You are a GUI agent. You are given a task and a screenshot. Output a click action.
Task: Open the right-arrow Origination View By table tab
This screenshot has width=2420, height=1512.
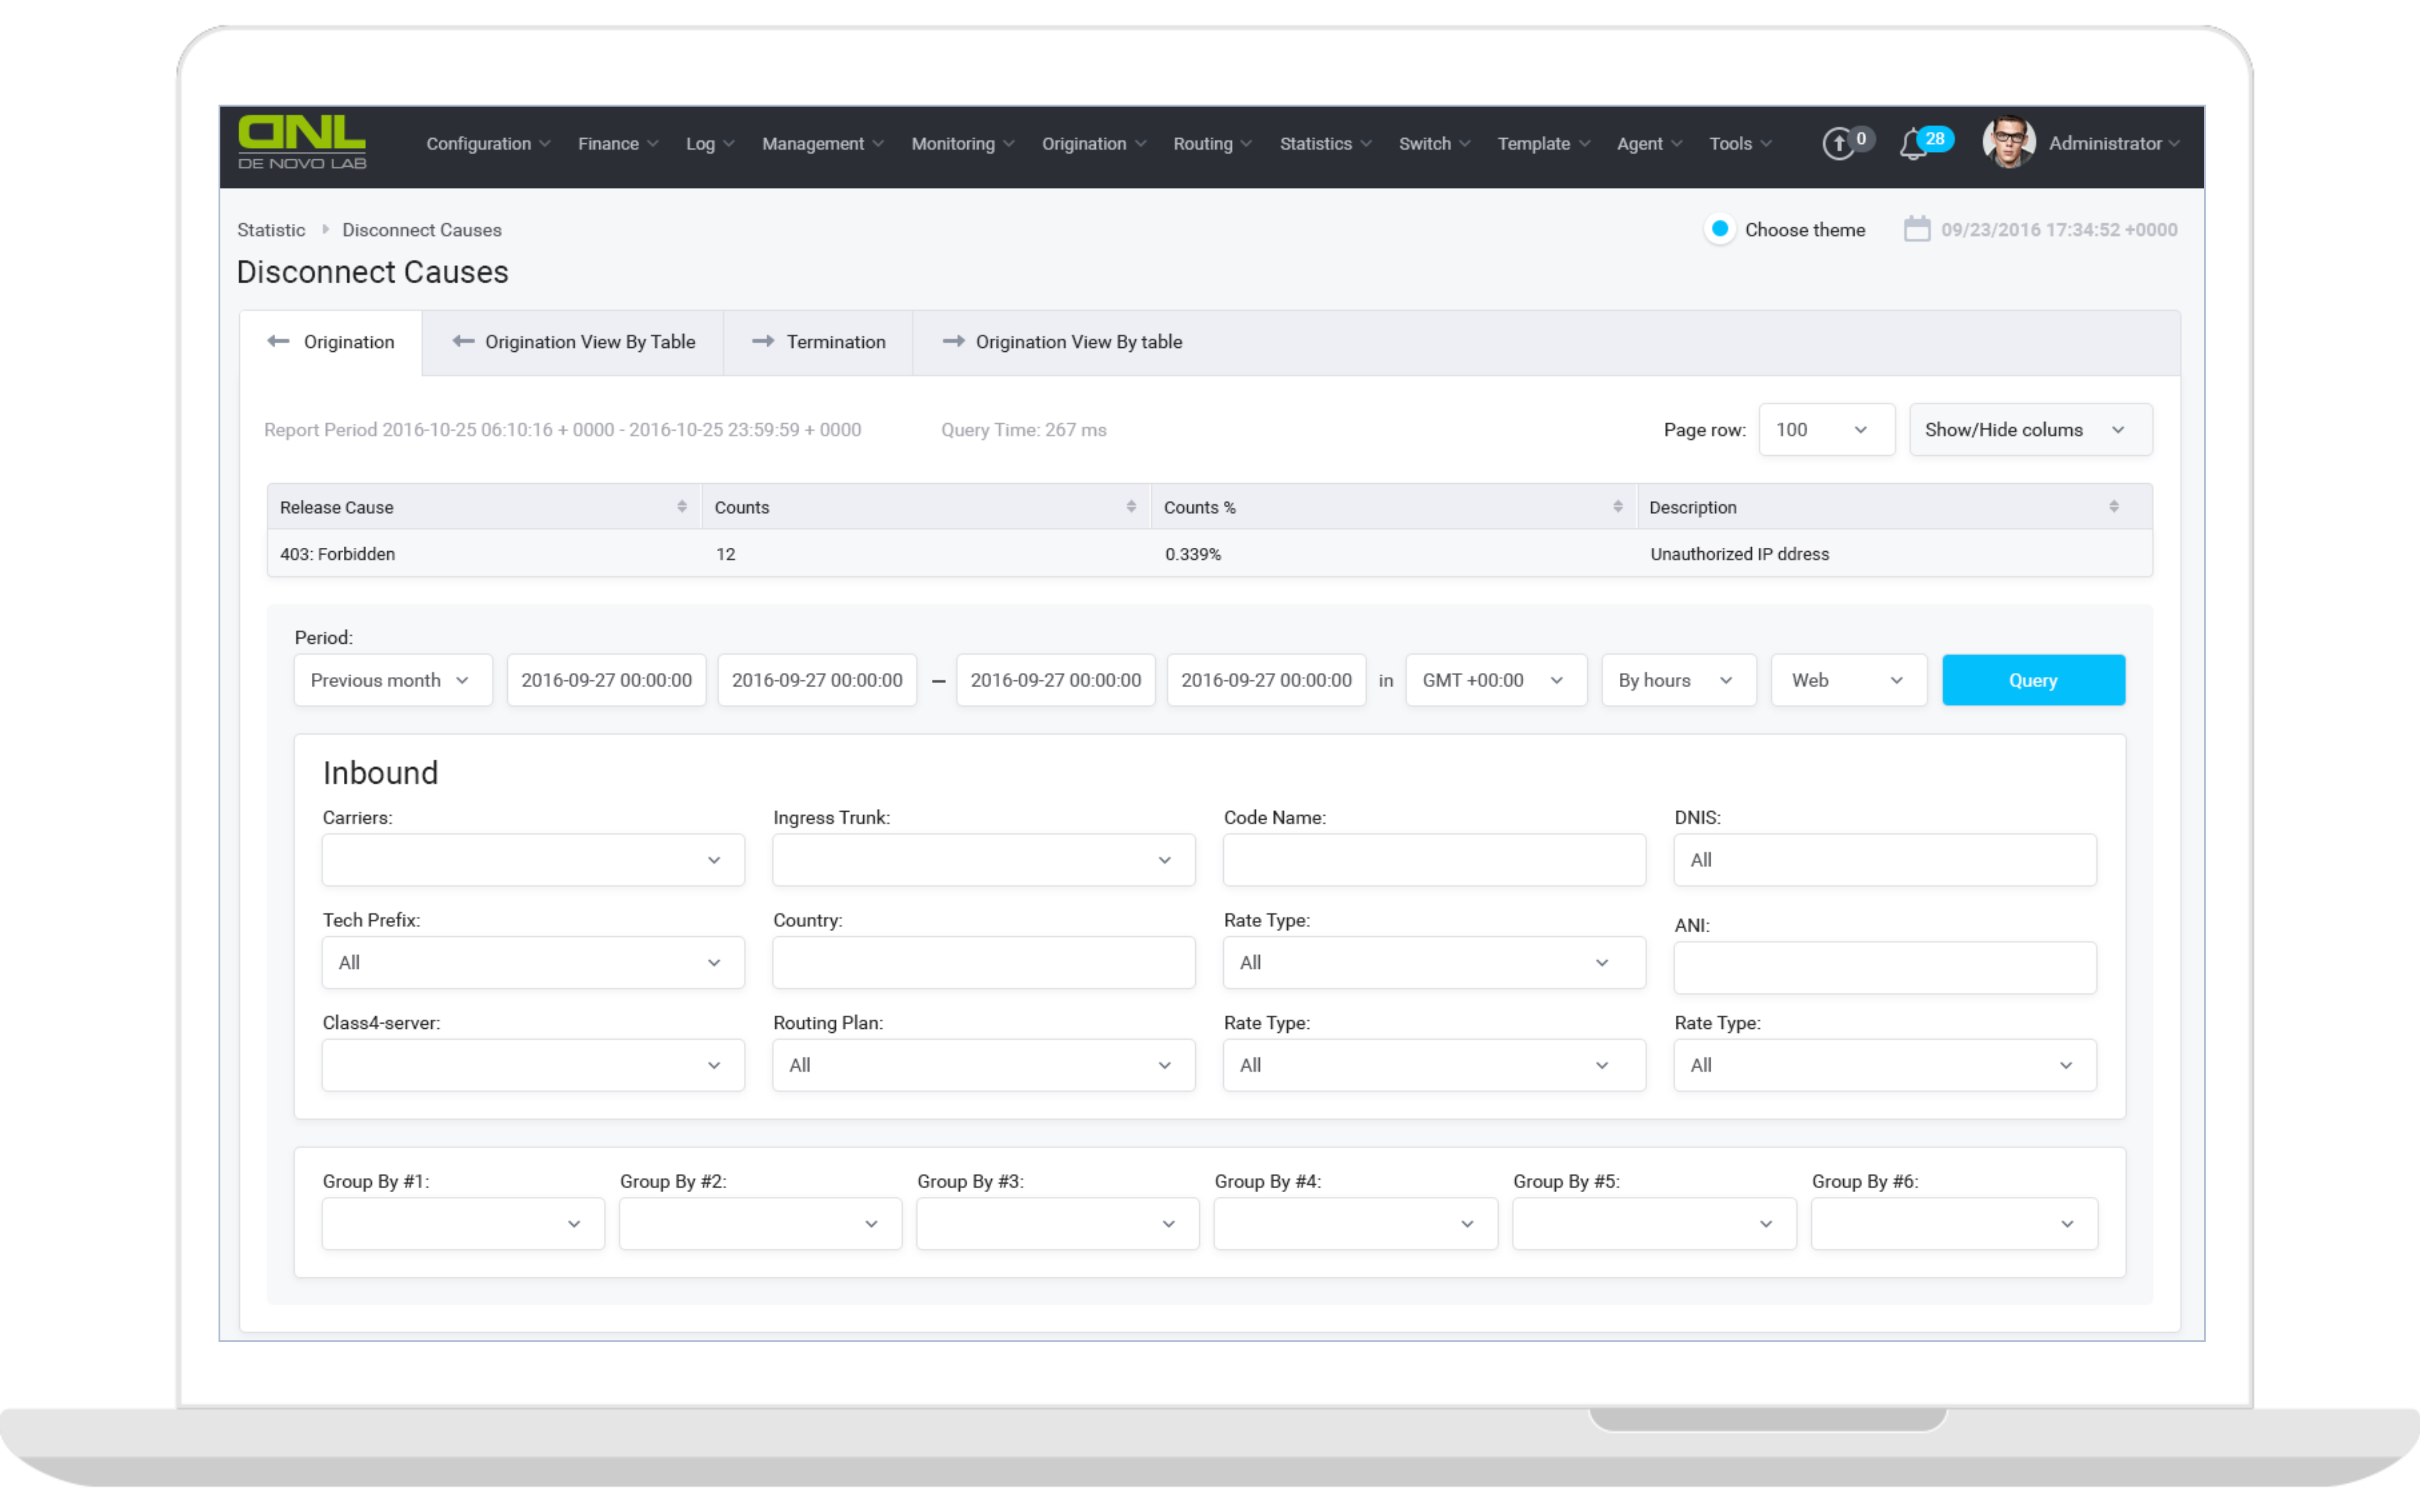click(1062, 342)
